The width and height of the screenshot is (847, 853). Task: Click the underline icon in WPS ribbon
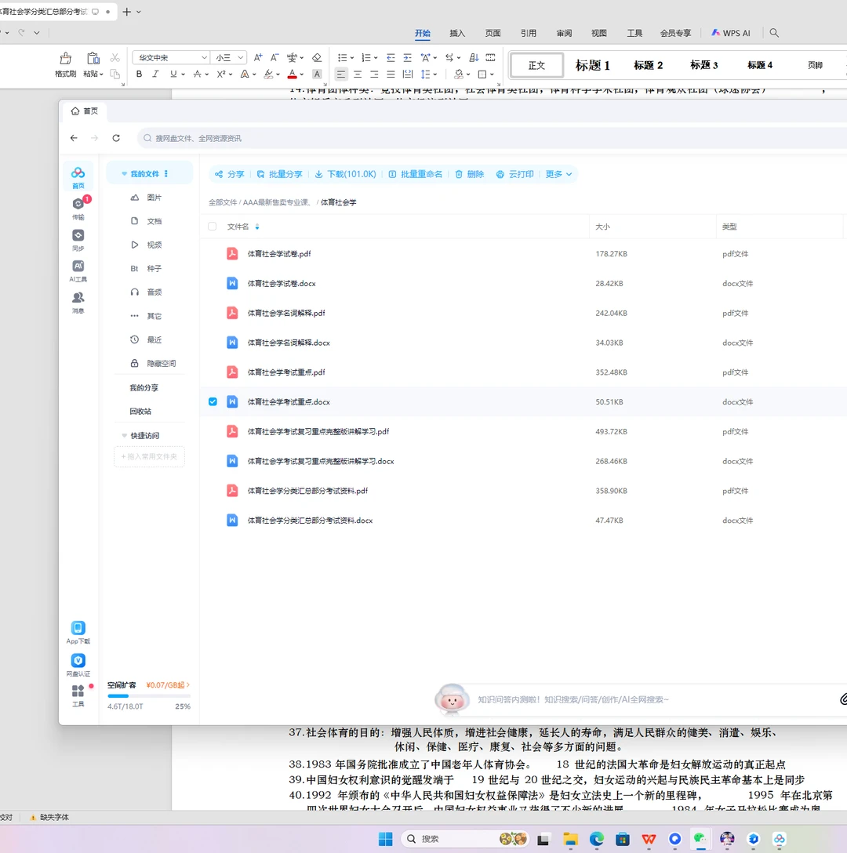[x=173, y=74]
